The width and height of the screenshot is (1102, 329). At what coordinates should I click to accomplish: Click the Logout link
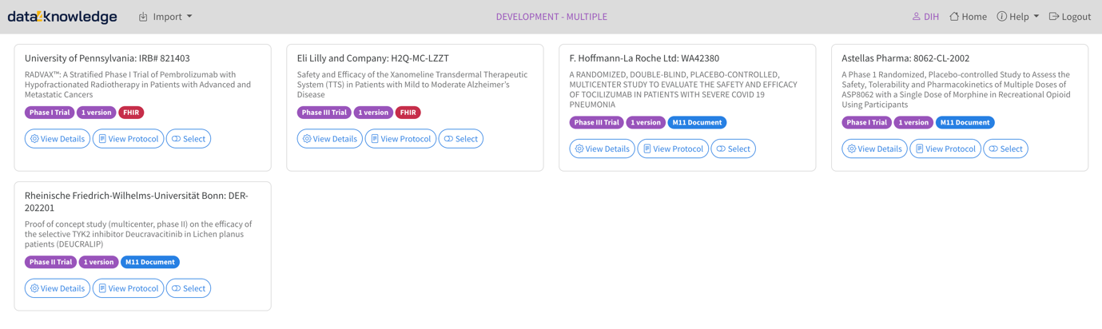(x=1069, y=17)
